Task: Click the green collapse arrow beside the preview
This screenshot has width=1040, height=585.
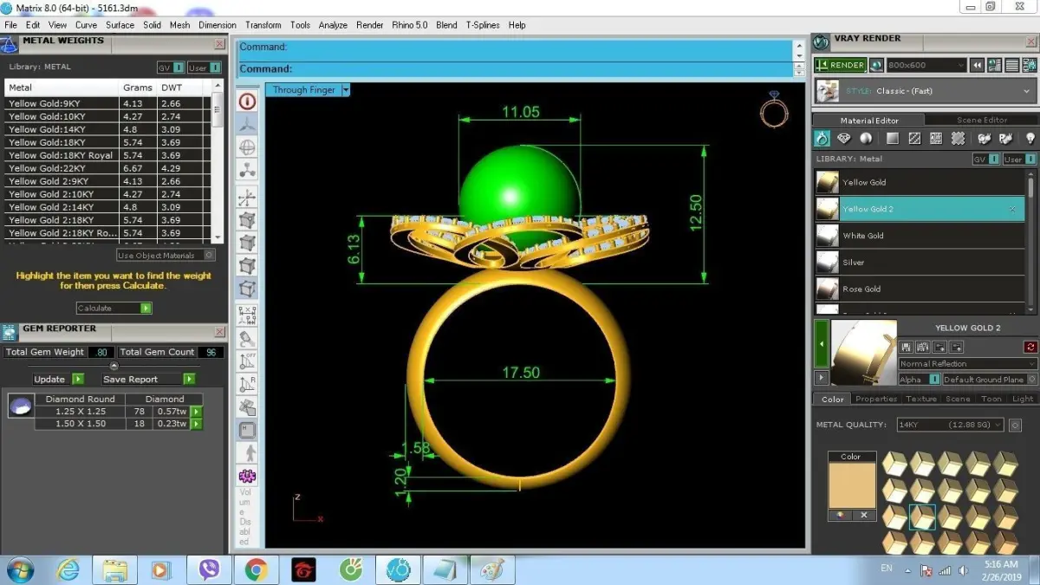Action: click(x=822, y=344)
